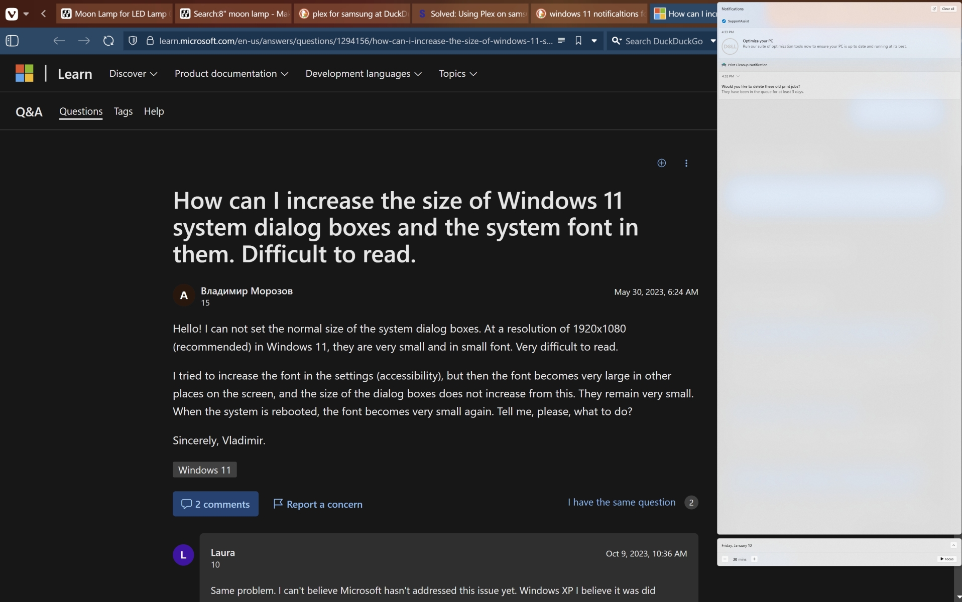The height and width of the screenshot is (602, 962).
Task: Go forward with the browser forward arrow
Action: (84, 41)
